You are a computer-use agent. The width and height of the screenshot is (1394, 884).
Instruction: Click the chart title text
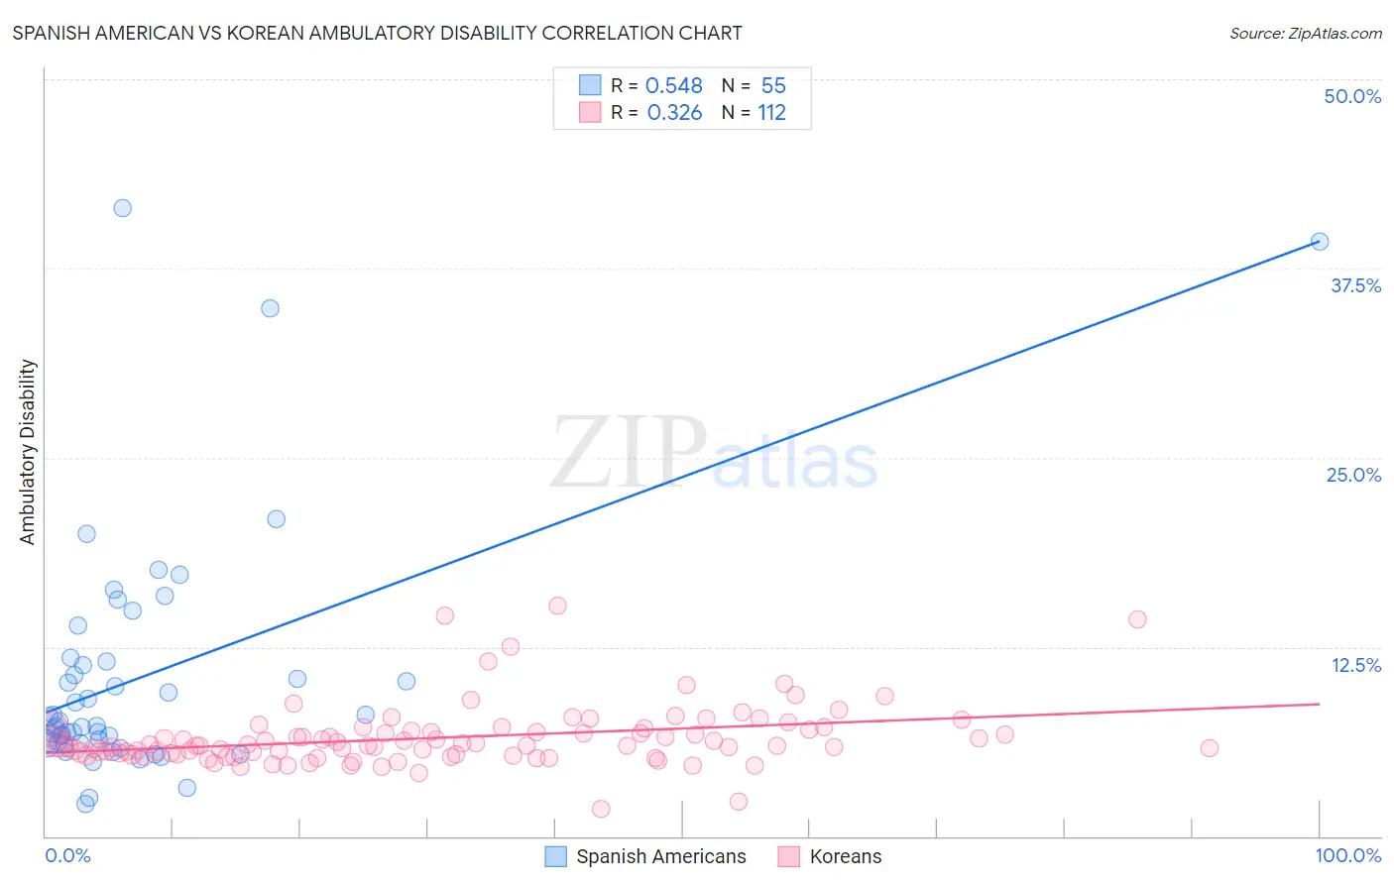[x=377, y=33]
